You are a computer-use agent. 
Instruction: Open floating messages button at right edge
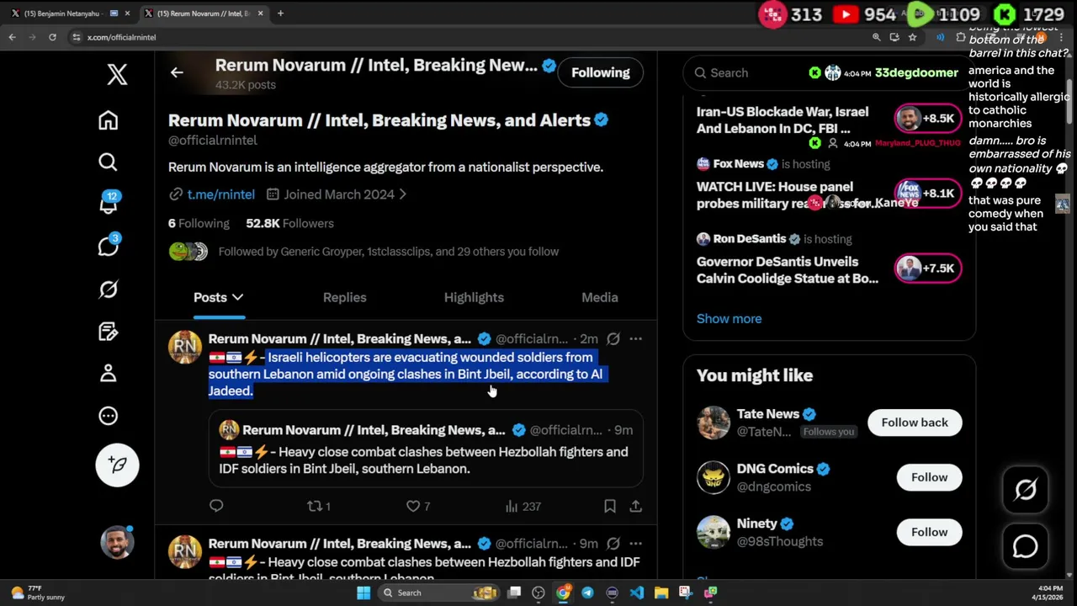1025,546
